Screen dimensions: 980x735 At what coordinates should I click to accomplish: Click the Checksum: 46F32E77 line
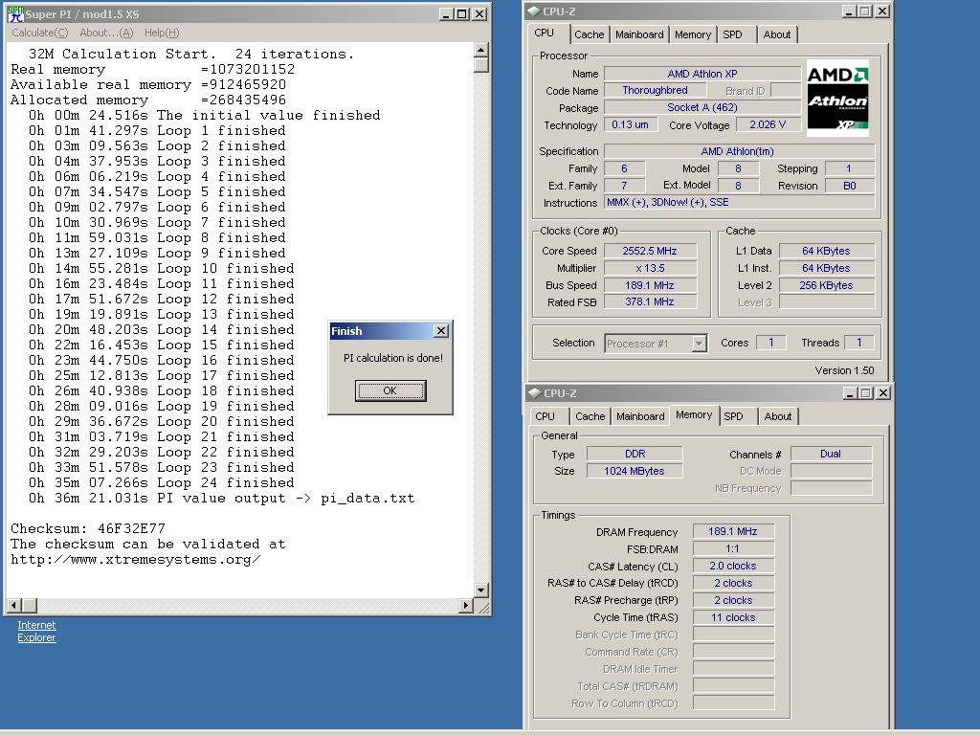[x=88, y=528]
